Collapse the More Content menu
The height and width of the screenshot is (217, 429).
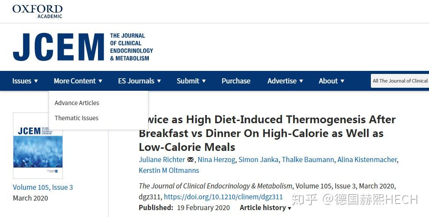[x=78, y=81]
